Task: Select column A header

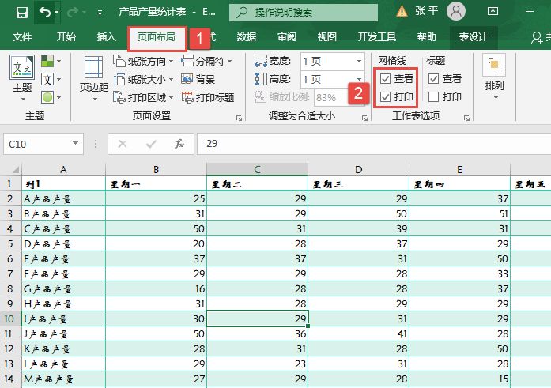Action: coord(63,170)
